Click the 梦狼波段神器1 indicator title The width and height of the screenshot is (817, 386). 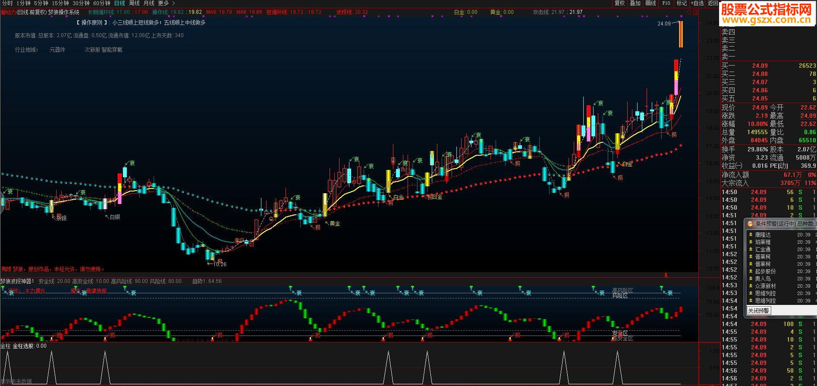[17, 281]
